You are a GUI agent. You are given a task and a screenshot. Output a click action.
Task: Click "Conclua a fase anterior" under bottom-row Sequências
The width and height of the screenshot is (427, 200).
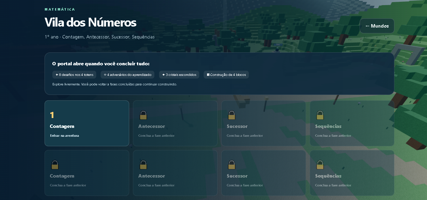(333, 185)
